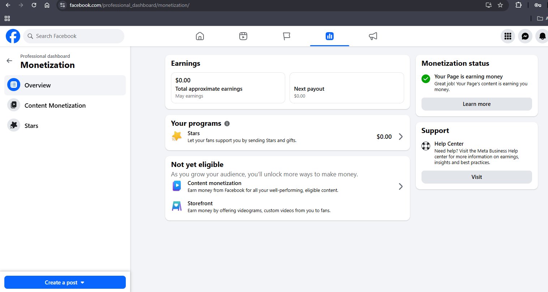Click the Facebook logo icon

[x=13, y=36]
